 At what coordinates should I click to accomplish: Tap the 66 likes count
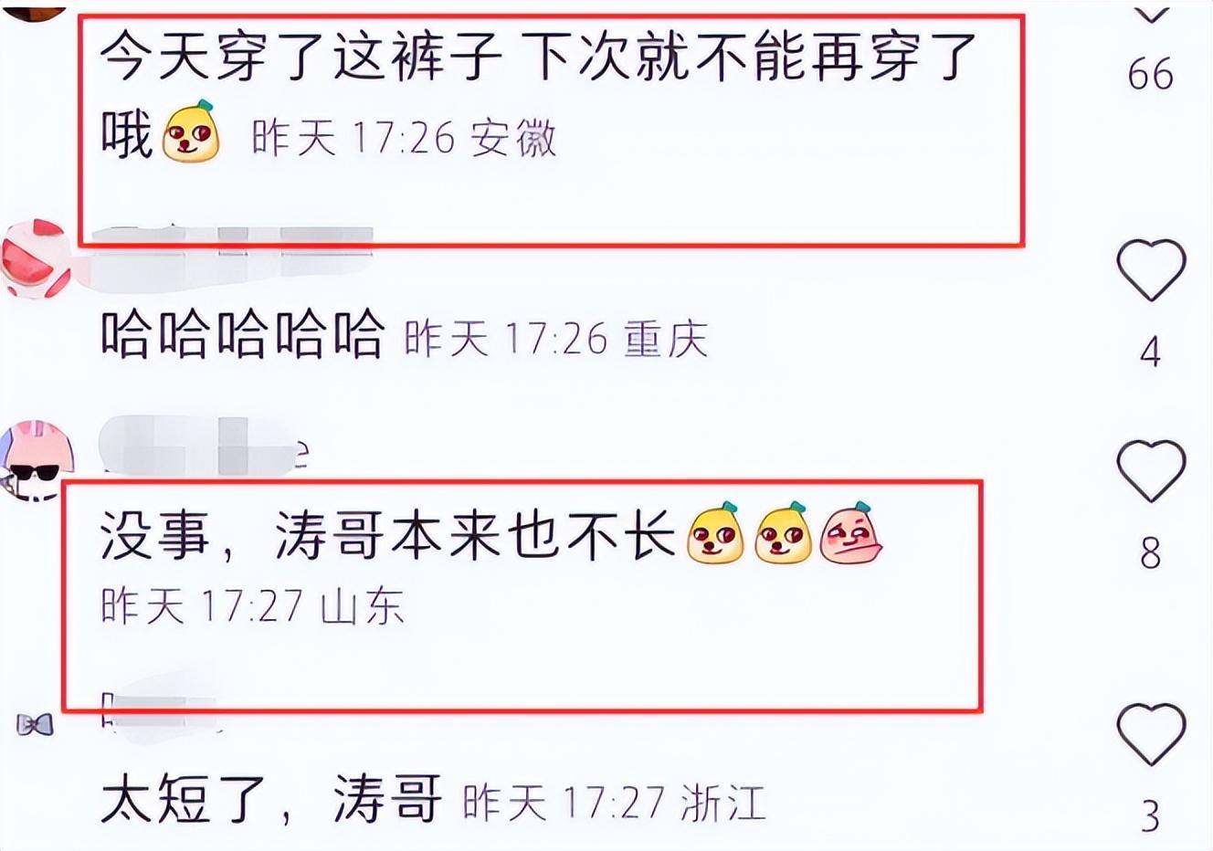pos(1151,74)
